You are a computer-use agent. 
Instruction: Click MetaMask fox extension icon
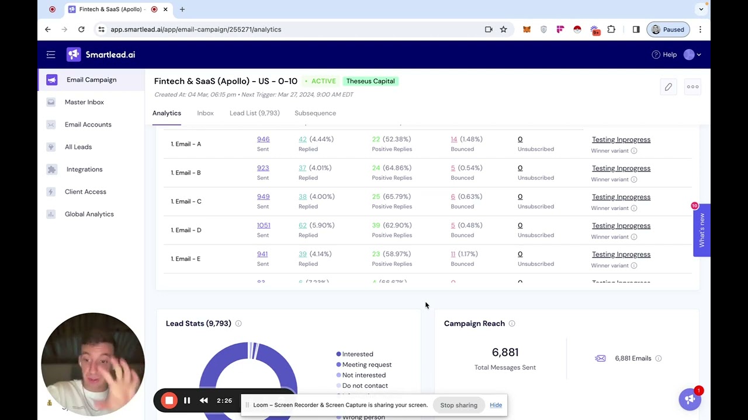527,29
